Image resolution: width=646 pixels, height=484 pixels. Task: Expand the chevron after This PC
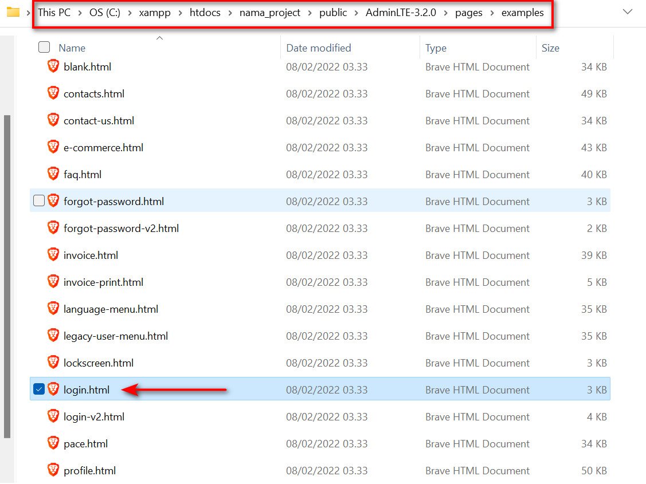click(x=80, y=13)
